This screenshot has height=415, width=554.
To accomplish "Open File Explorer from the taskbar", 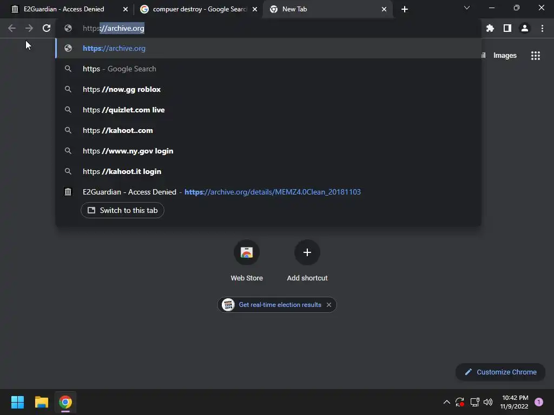I will pos(41,402).
